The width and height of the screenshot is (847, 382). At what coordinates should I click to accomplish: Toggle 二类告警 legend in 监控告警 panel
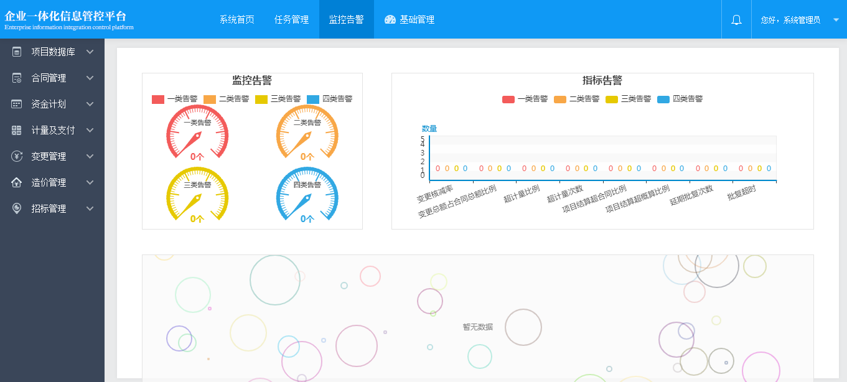(x=227, y=99)
